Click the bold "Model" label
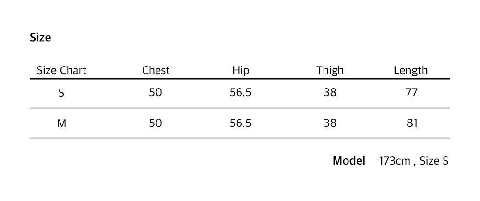This screenshot has height=201, width=480. click(x=349, y=161)
